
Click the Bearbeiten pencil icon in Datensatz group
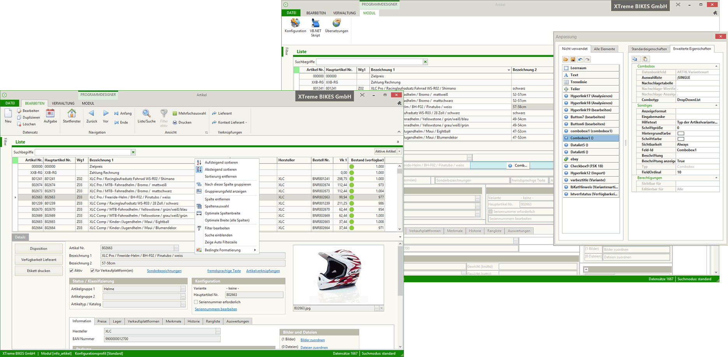click(19, 111)
